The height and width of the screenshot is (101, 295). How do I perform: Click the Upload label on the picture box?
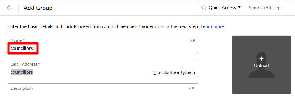(261, 66)
